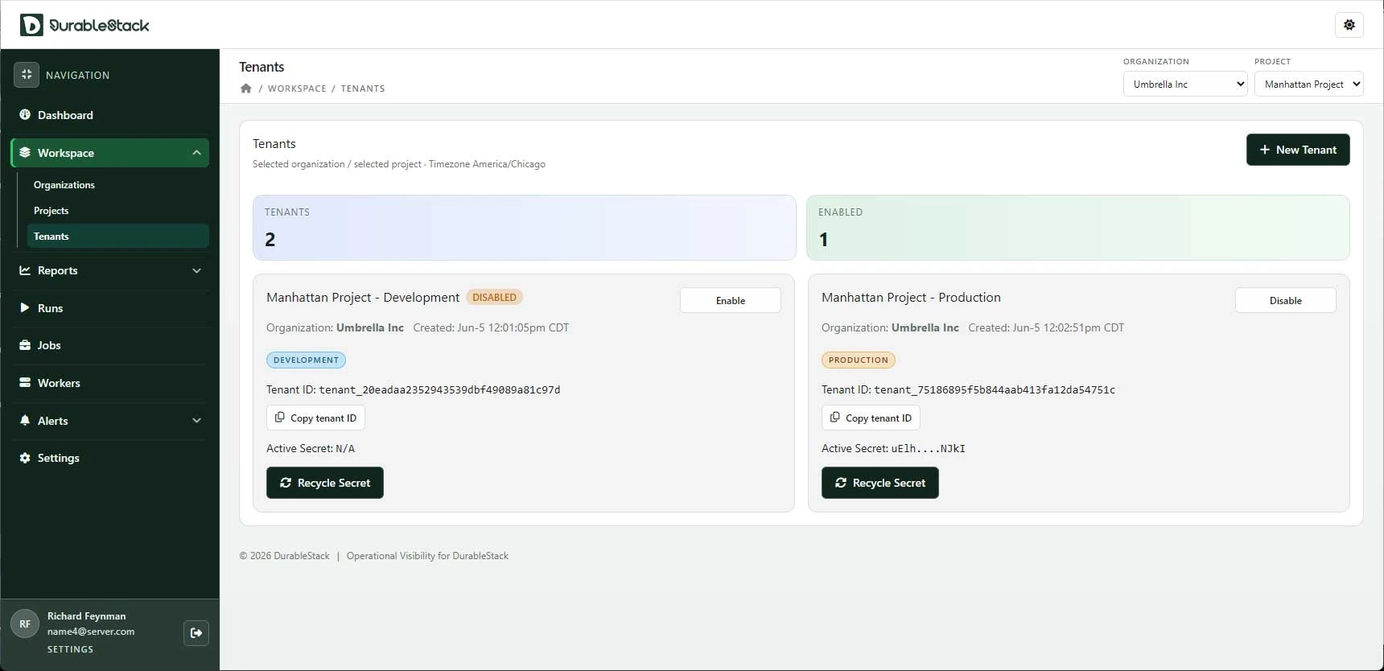Image resolution: width=1384 pixels, height=671 pixels.
Task: Expand the Reports menu
Action: 109,270
